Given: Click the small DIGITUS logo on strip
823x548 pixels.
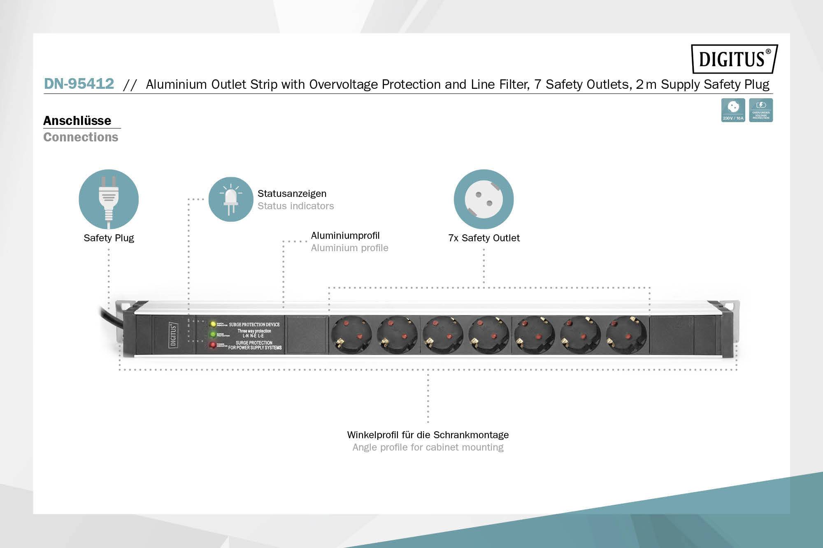Looking at the screenshot, I should (173, 335).
